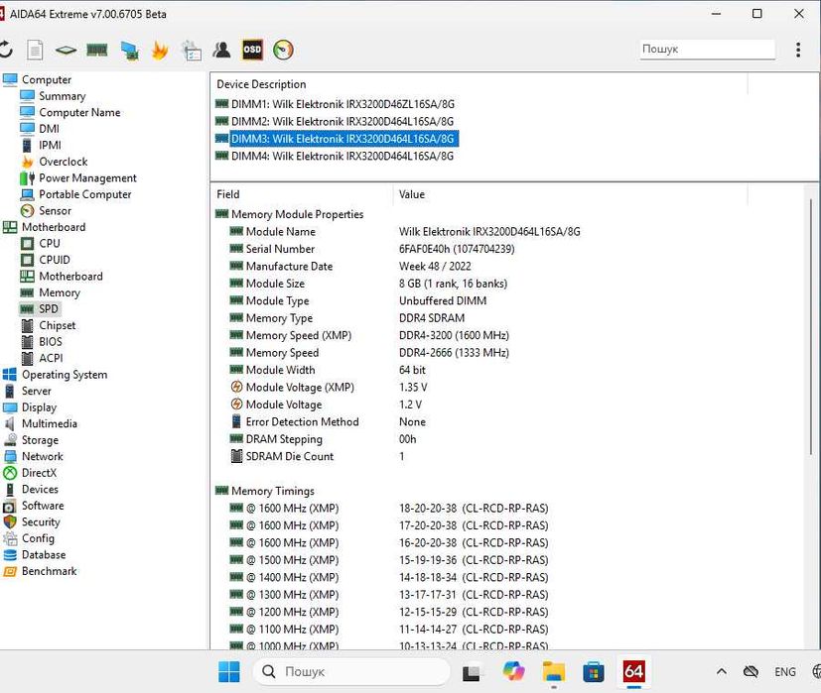Click the Device Description column header

[261, 84]
